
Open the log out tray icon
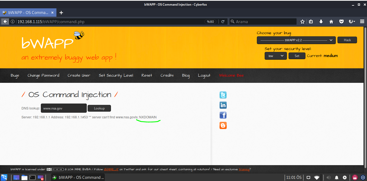point(363,178)
